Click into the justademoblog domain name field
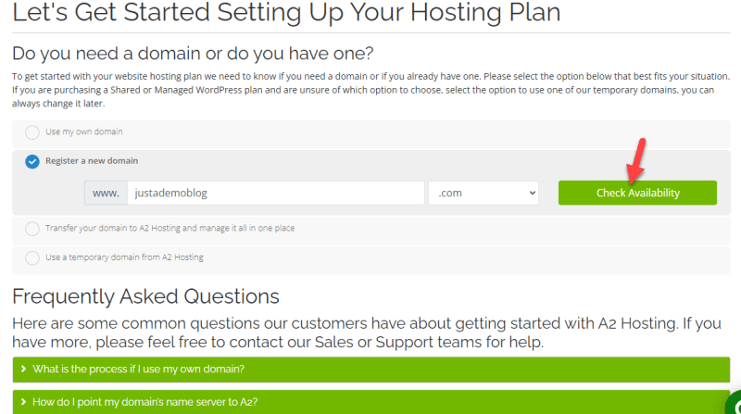This screenshot has width=741, height=414. point(275,193)
